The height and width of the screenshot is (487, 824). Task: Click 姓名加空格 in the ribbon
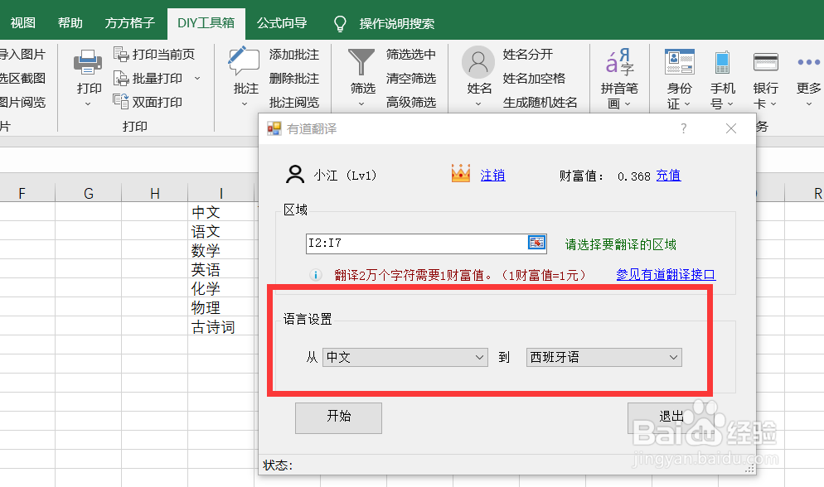pyautogui.click(x=534, y=79)
